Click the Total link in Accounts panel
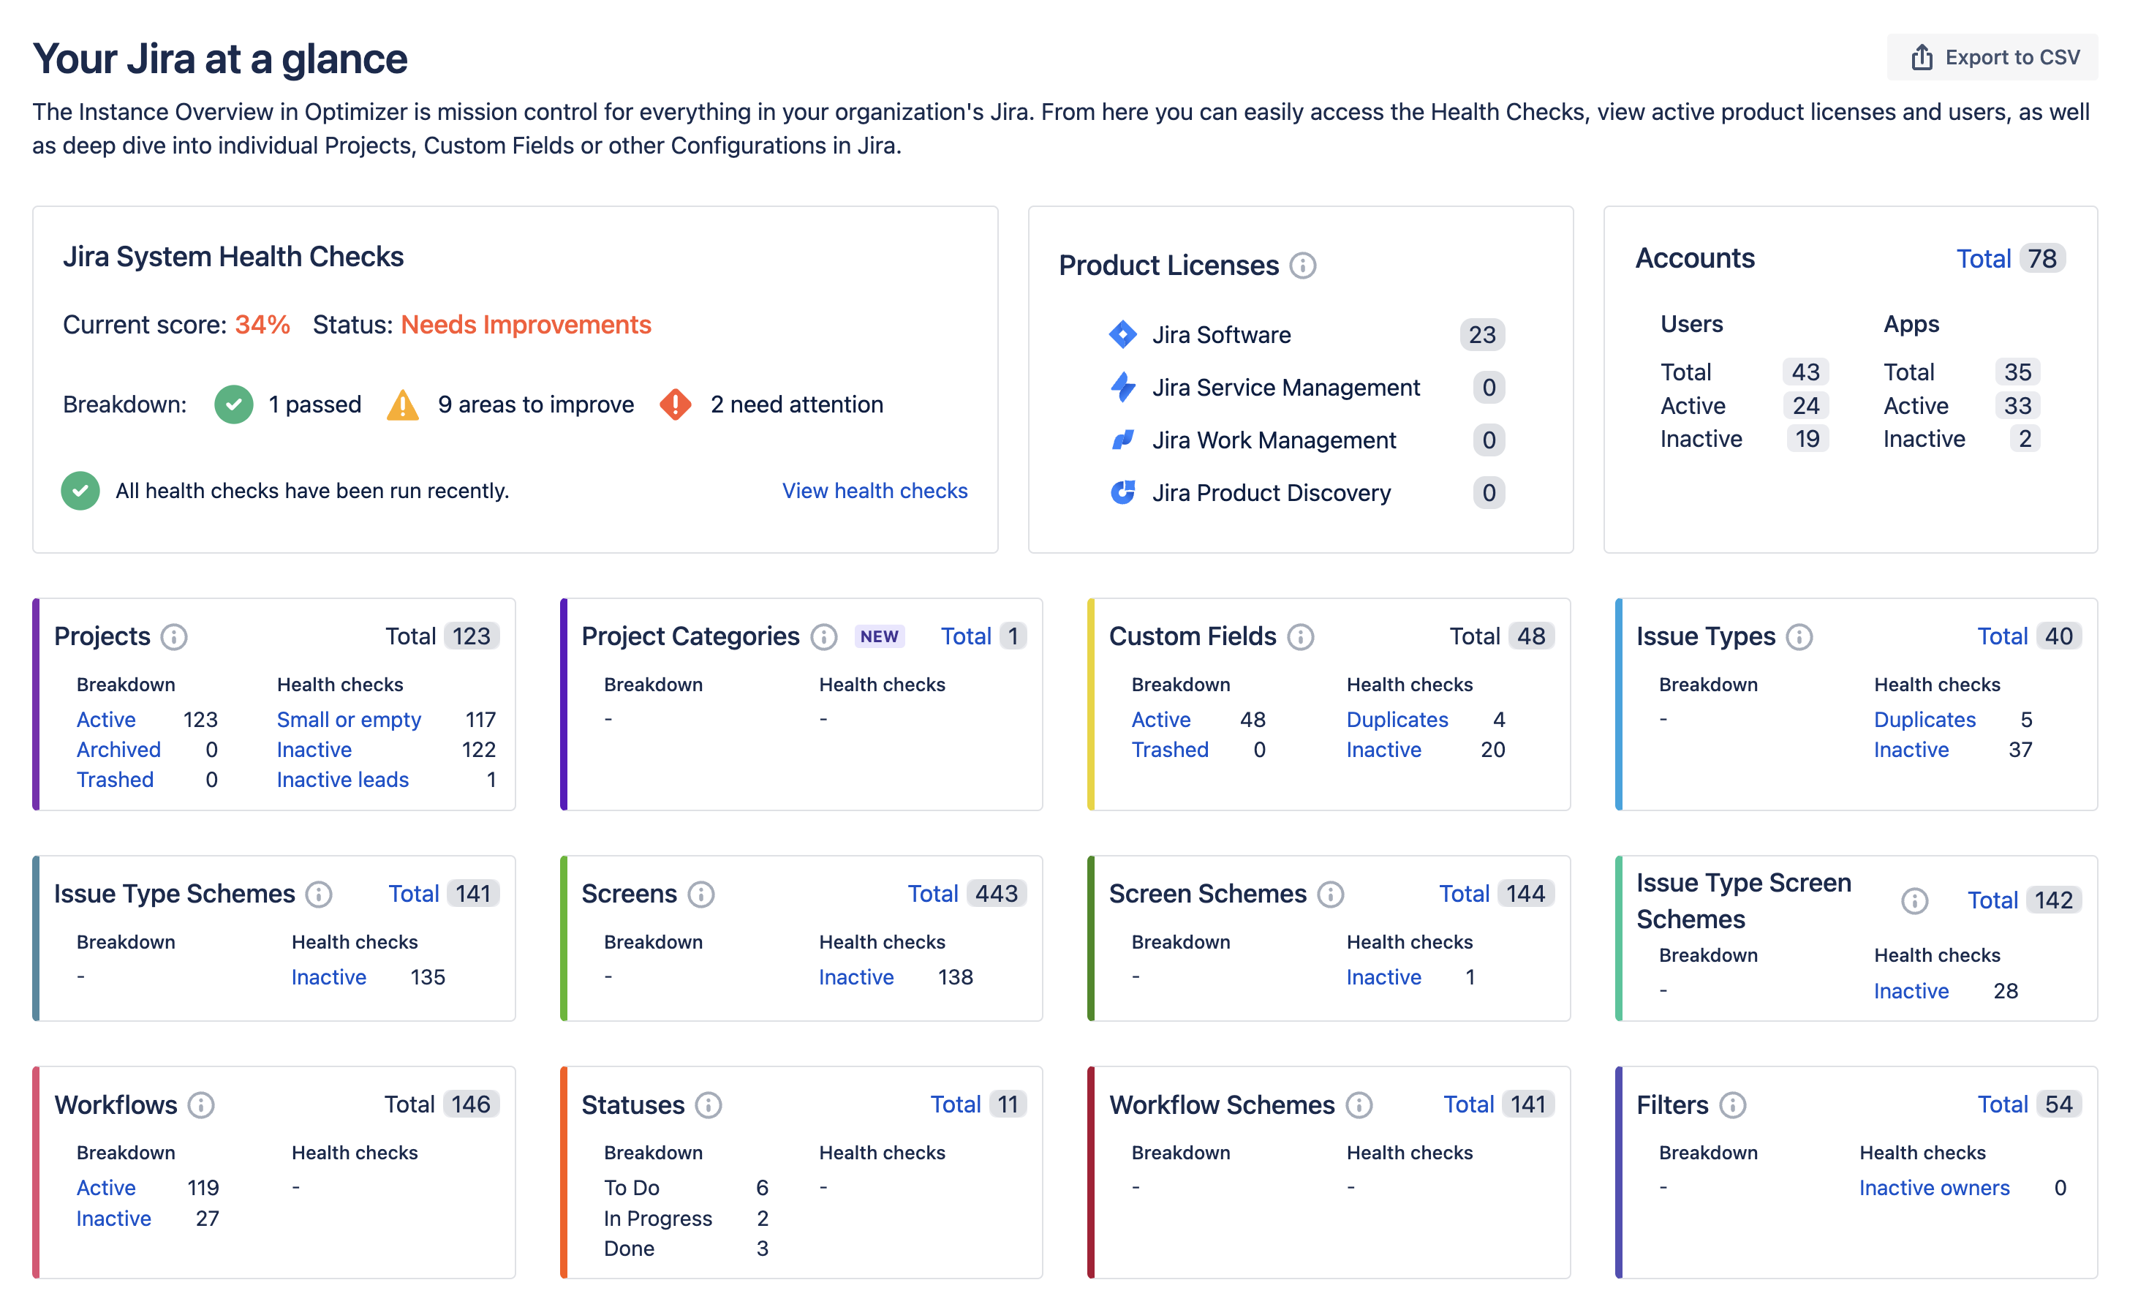The width and height of the screenshot is (2138, 1299). click(1984, 257)
